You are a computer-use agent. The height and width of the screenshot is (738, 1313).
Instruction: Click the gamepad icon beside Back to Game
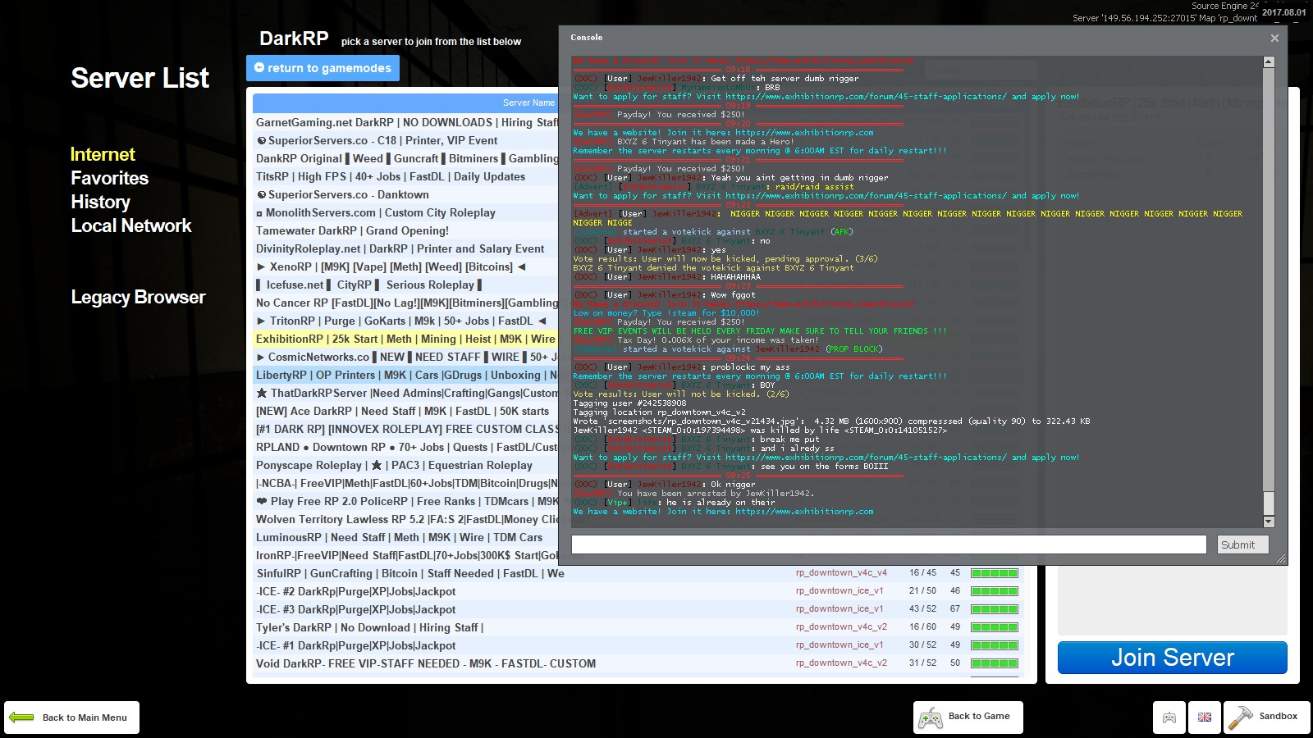[930, 717]
